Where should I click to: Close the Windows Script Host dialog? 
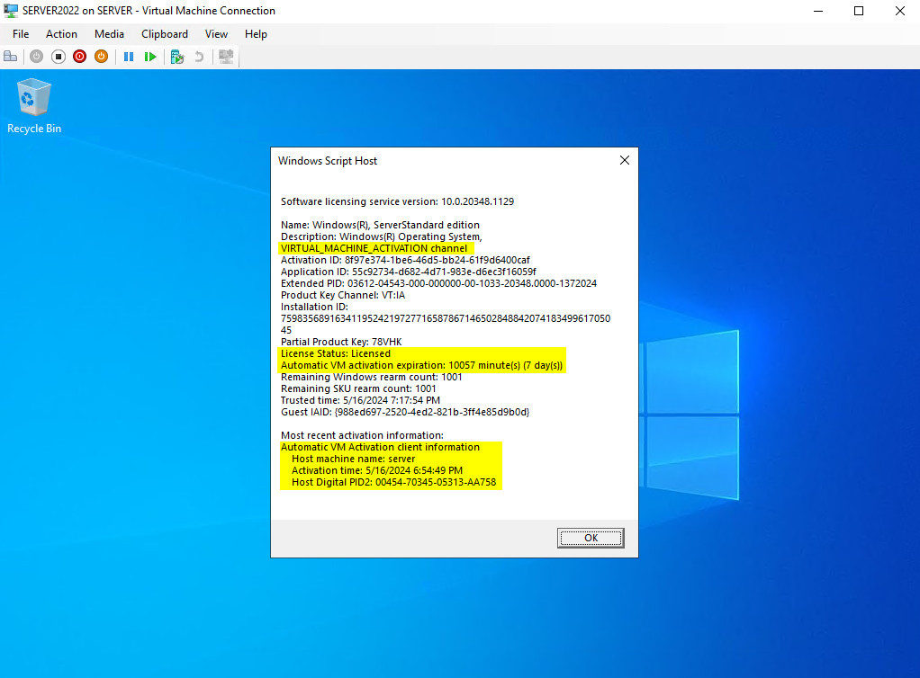pos(625,161)
